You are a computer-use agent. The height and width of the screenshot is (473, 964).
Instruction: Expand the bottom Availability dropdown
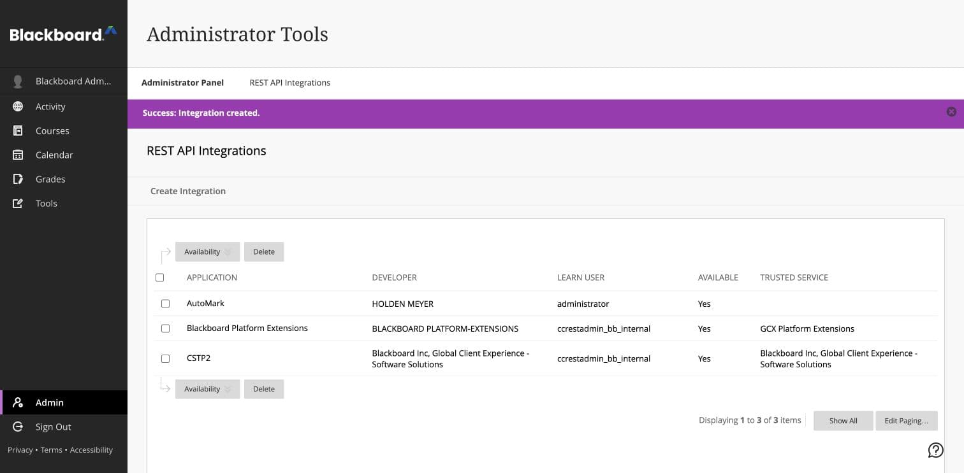(x=208, y=389)
